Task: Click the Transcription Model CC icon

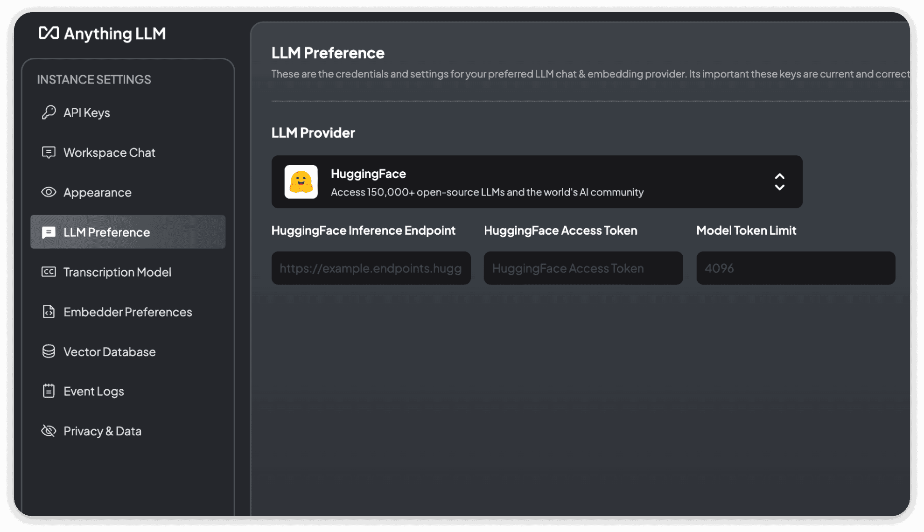Action: click(x=49, y=272)
